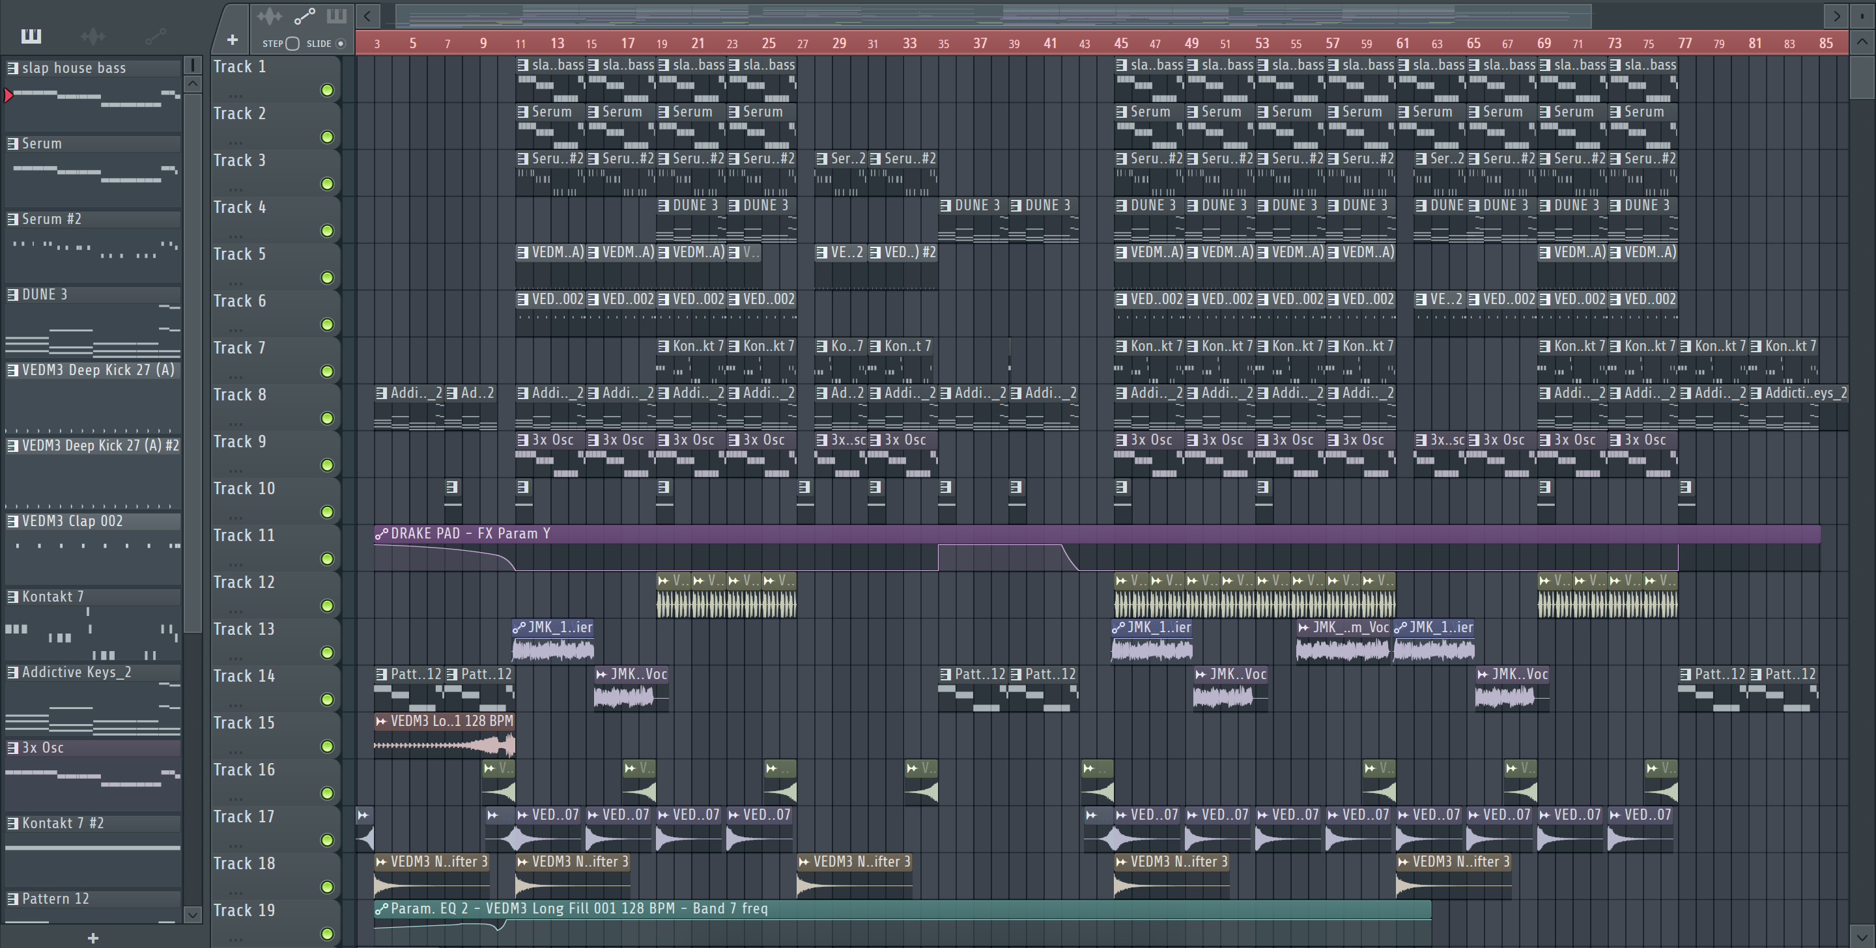
Task: Click the first JMK..Voc clip icon on Track 14
Action: click(601, 675)
